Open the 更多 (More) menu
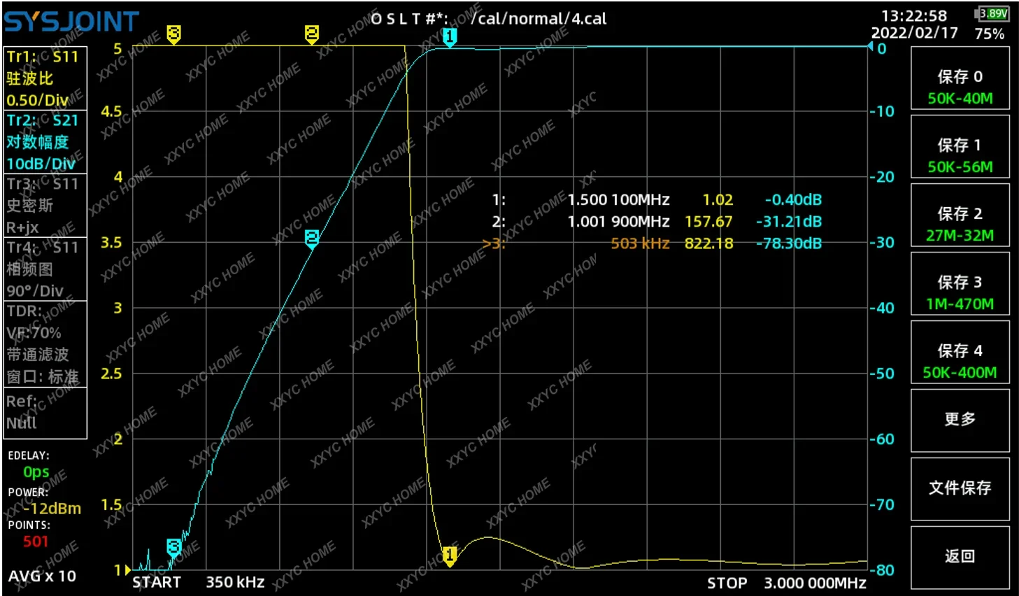 [x=960, y=420]
